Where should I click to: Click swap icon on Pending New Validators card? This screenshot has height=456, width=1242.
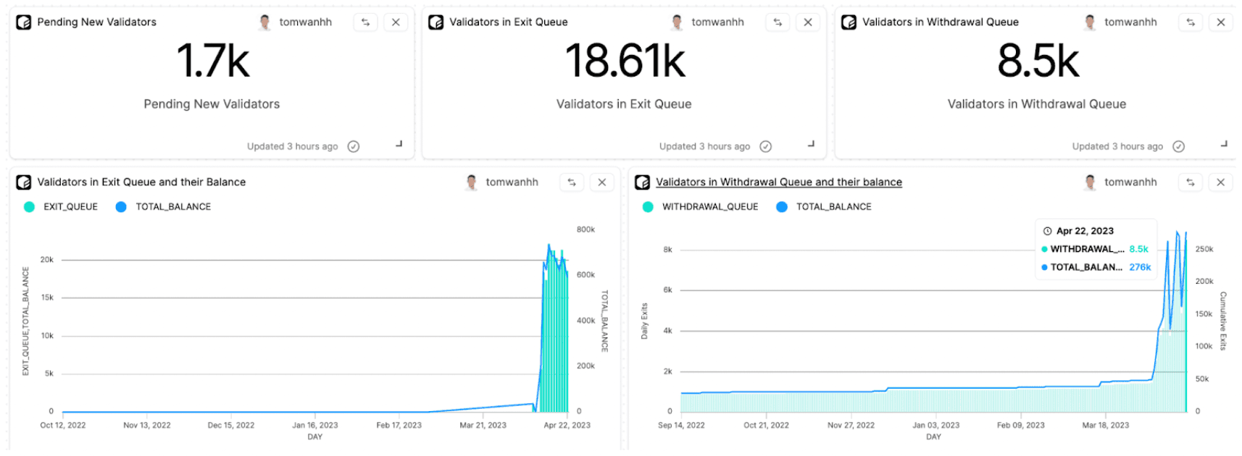pos(365,22)
